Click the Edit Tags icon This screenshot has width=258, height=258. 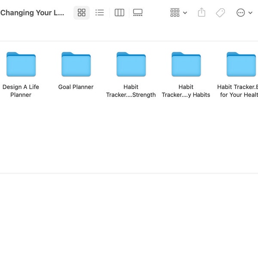click(220, 12)
